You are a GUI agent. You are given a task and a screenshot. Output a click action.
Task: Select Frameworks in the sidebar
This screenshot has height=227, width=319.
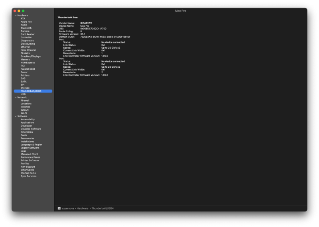[x=28, y=139]
